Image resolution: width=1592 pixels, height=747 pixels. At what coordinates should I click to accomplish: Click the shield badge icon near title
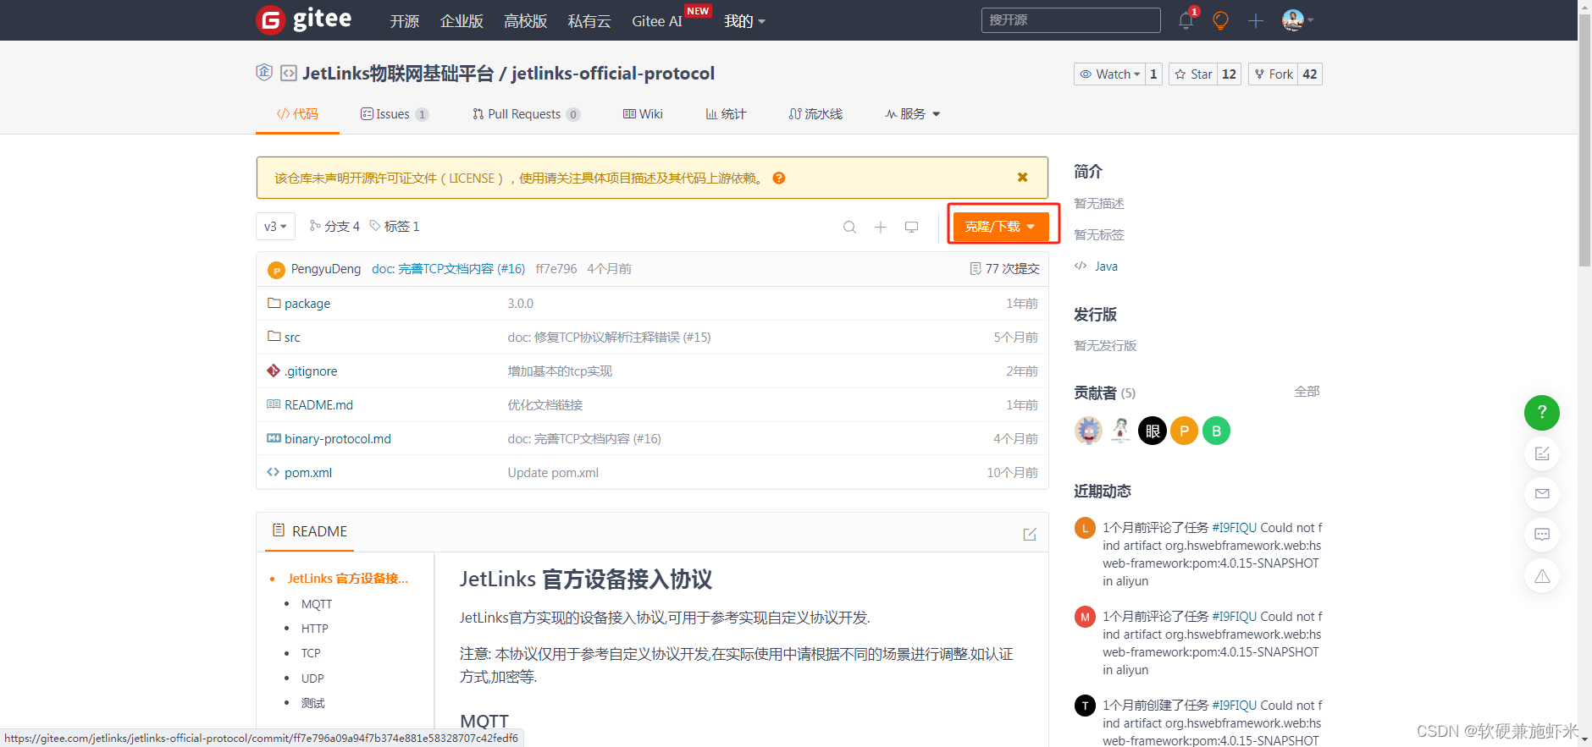(264, 73)
